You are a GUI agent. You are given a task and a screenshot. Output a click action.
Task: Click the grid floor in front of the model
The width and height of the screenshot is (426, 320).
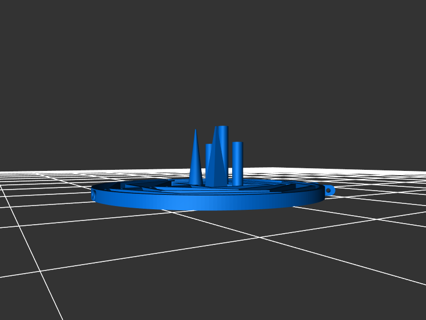pos(213,250)
